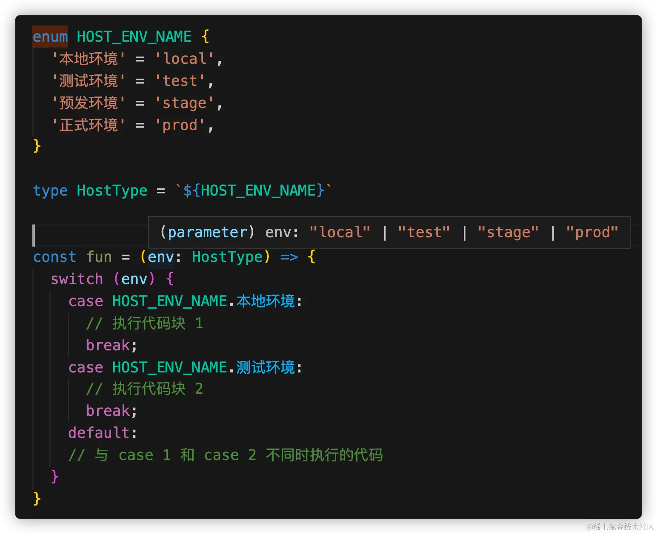
Task: Select HOST_ENV_NAME in the enum declaration
Action: (x=134, y=37)
